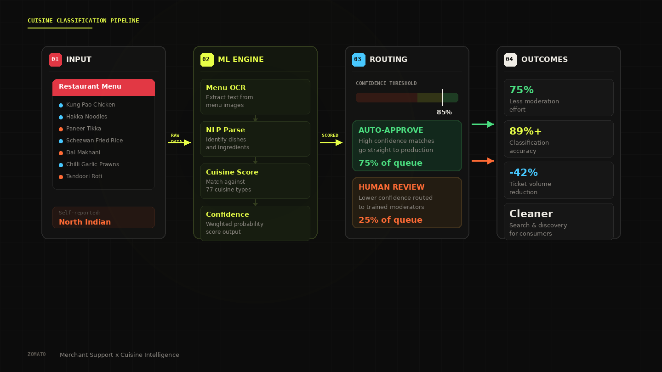Expand the Menu OCR step card
The height and width of the screenshot is (372, 662).
tap(255, 96)
